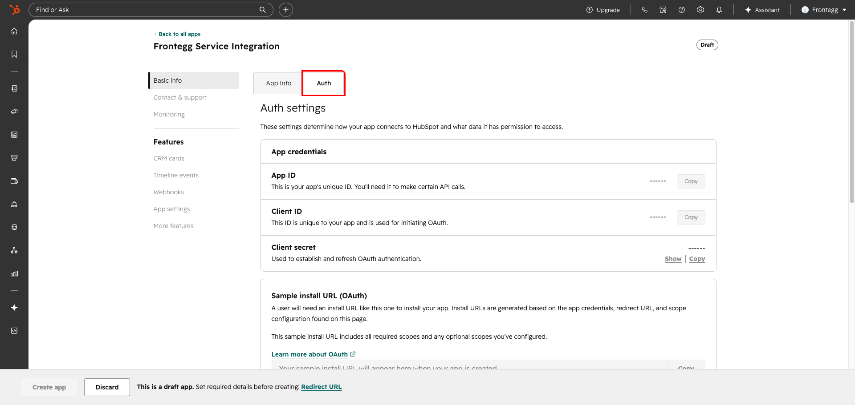Copy the Client secret
The height and width of the screenshot is (405, 855).
[697, 259]
